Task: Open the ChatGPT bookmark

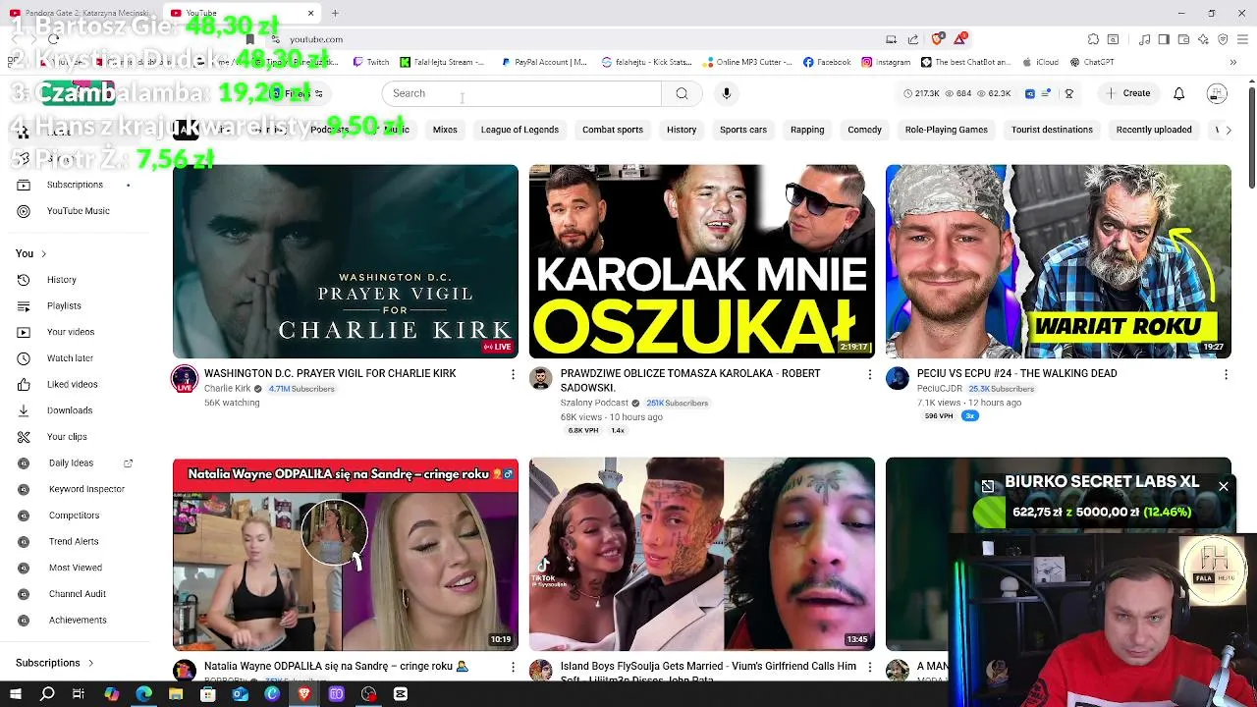Action: (1092, 62)
